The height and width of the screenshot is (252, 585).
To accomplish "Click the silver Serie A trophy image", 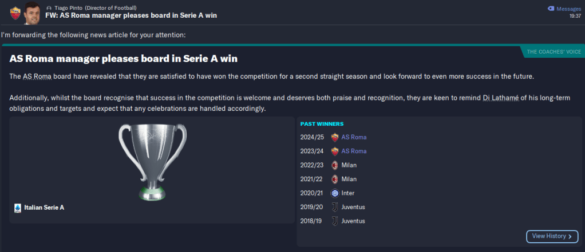I will click(152, 162).
